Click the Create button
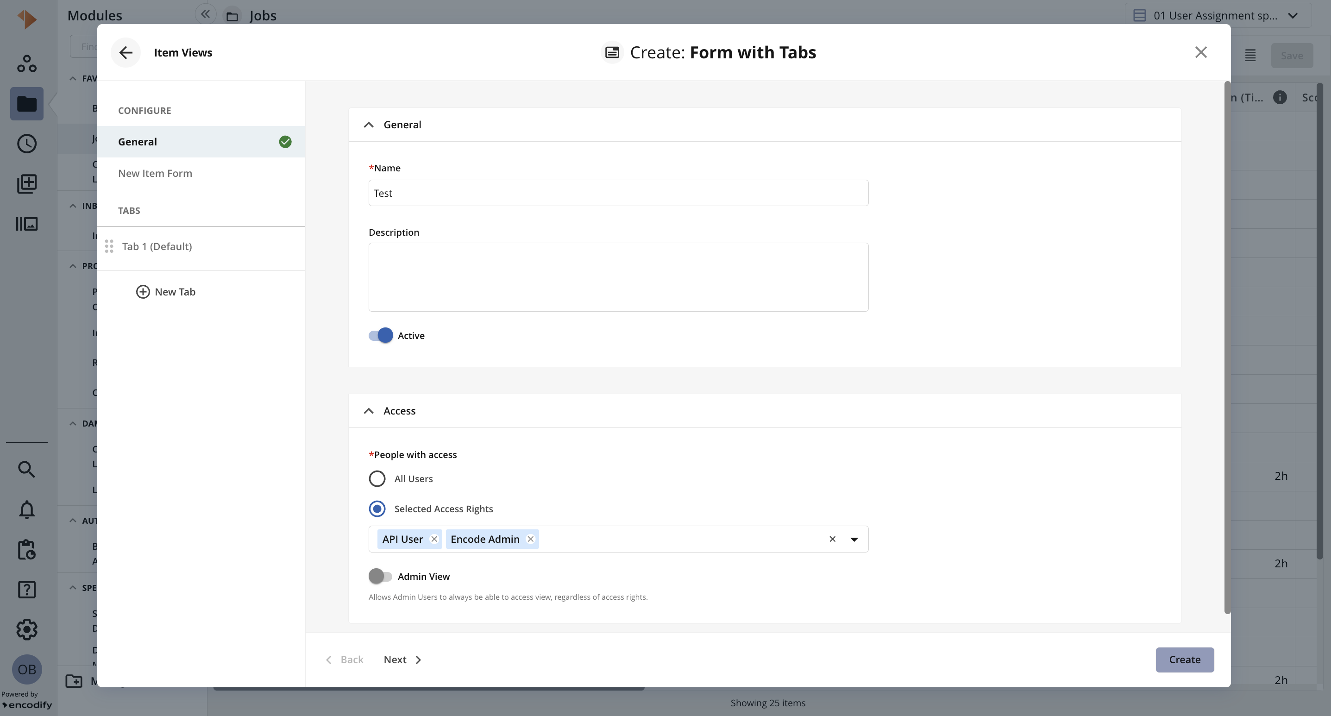 tap(1185, 659)
